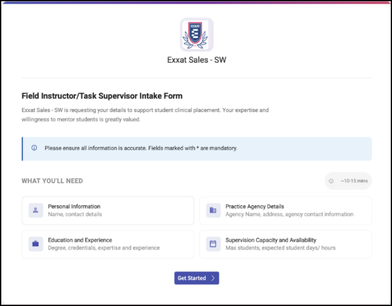The height and width of the screenshot is (306, 392).
Task: Click the clock icon beside 10-15 mins
Action: tap(331, 181)
